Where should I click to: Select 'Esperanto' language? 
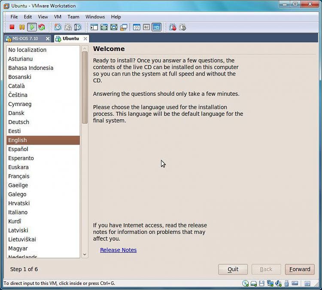(x=43, y=158)
